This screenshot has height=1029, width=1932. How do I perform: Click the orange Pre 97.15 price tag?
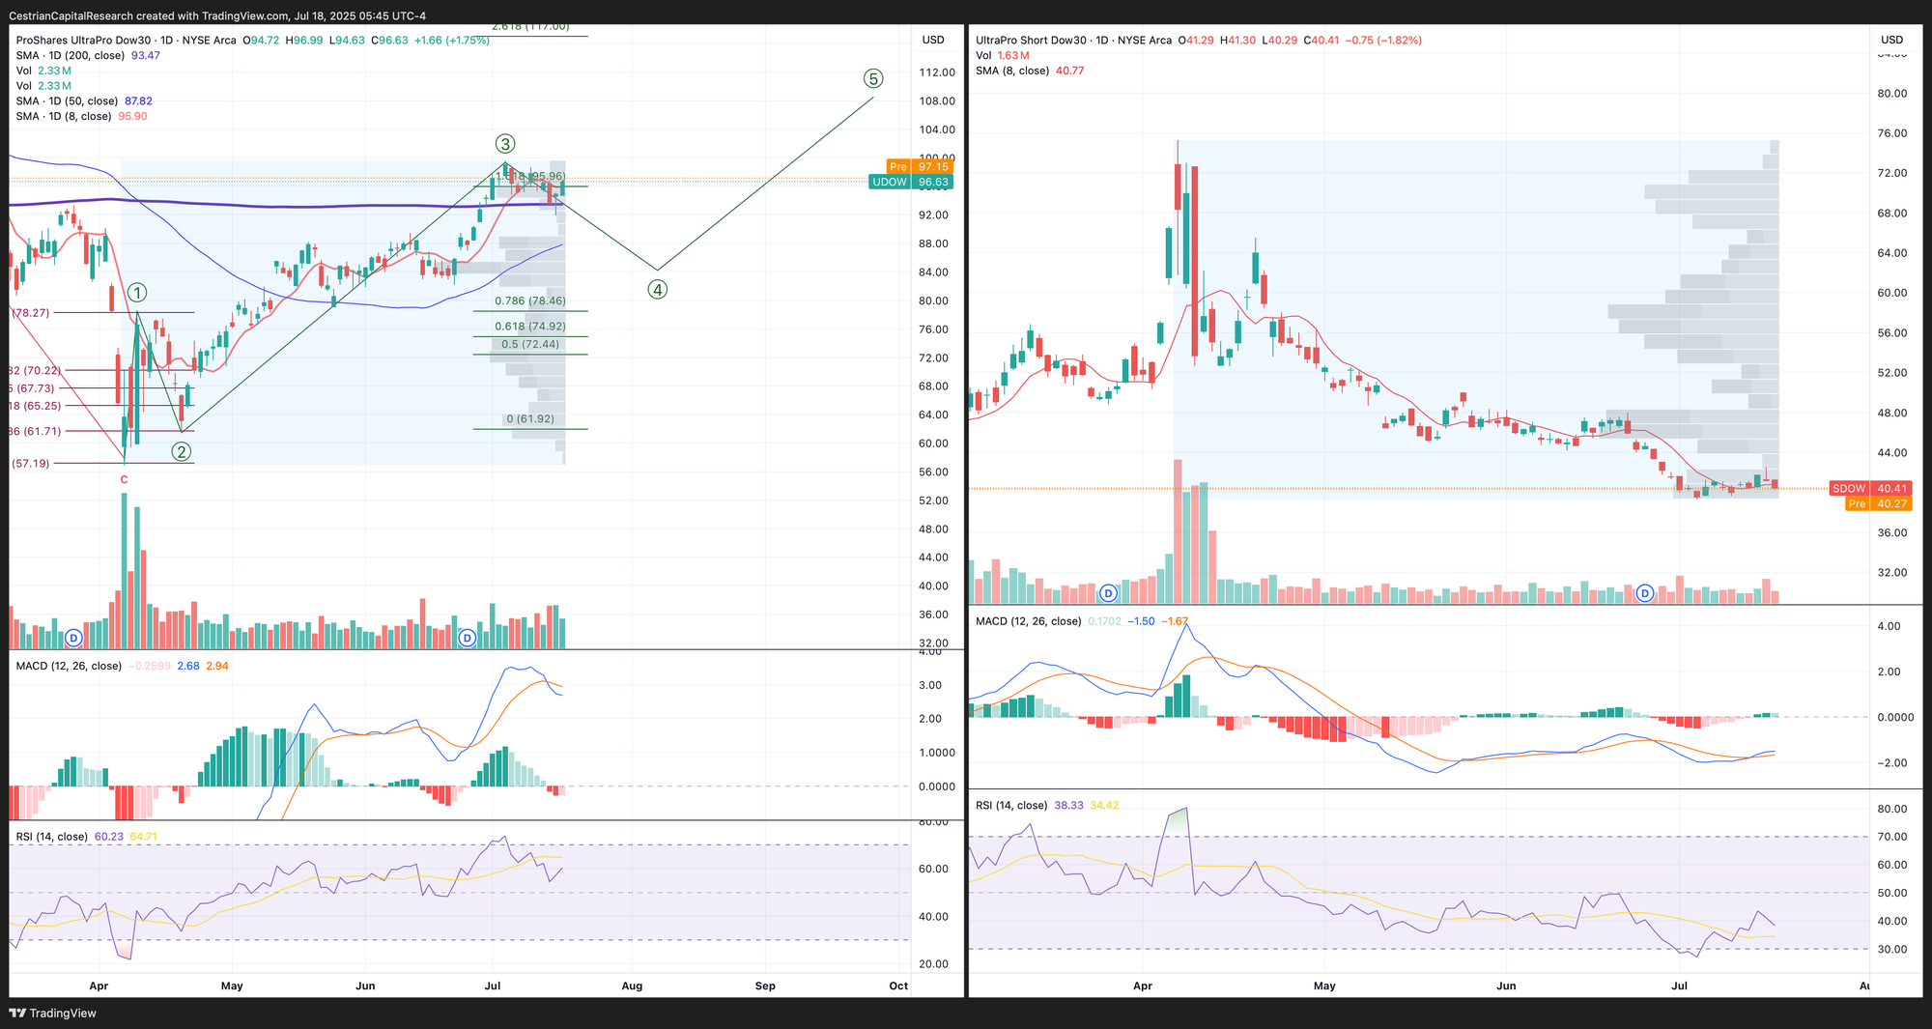point(920,167)
